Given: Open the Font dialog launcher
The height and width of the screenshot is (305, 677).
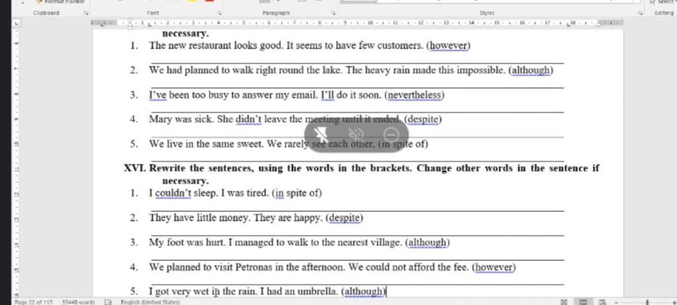Looking at the screenshot, I should click(x=219, y=13).
